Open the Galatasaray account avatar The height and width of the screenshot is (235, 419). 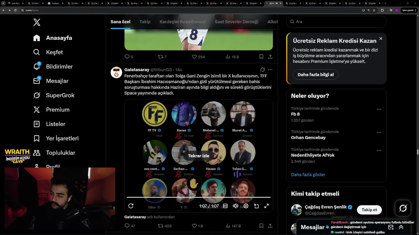click(x=116, y=72)
